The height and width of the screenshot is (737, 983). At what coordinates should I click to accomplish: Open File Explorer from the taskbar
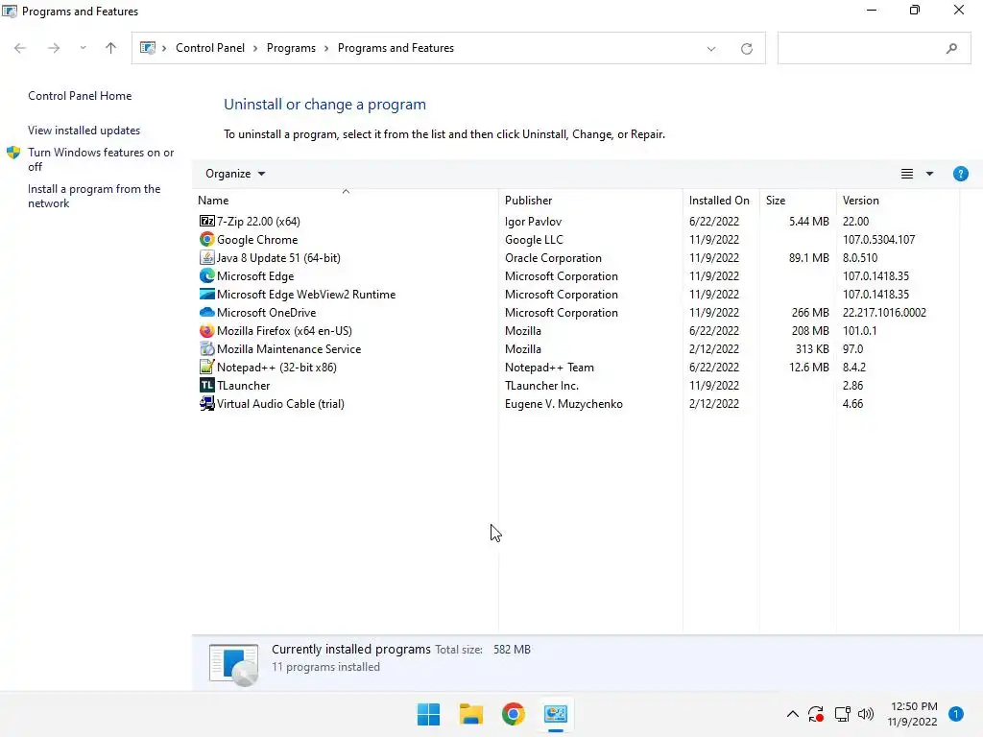pos(470,714)
